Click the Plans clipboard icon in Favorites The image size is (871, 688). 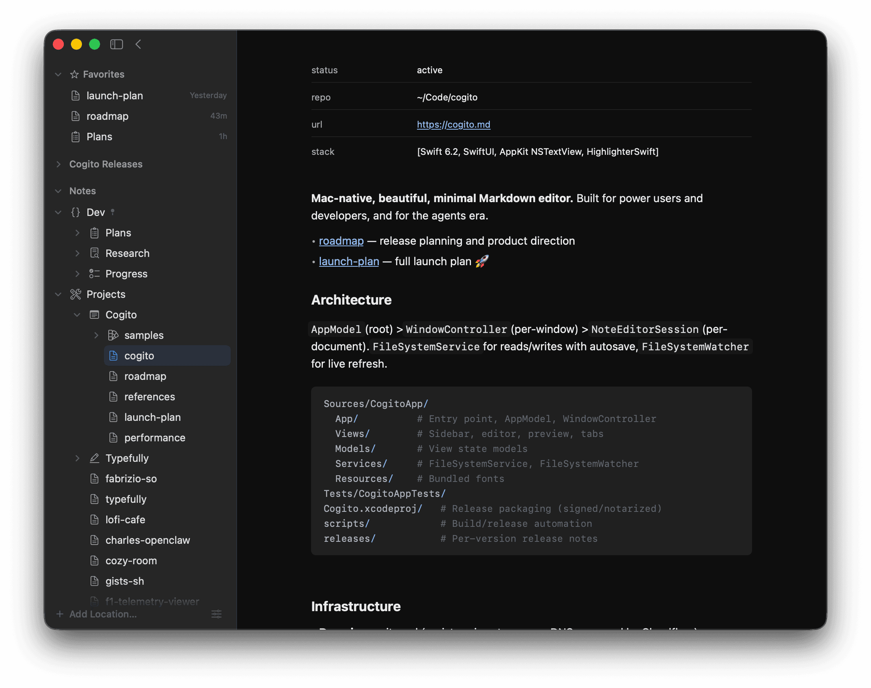pyautogui.click(x=75, y=137)
